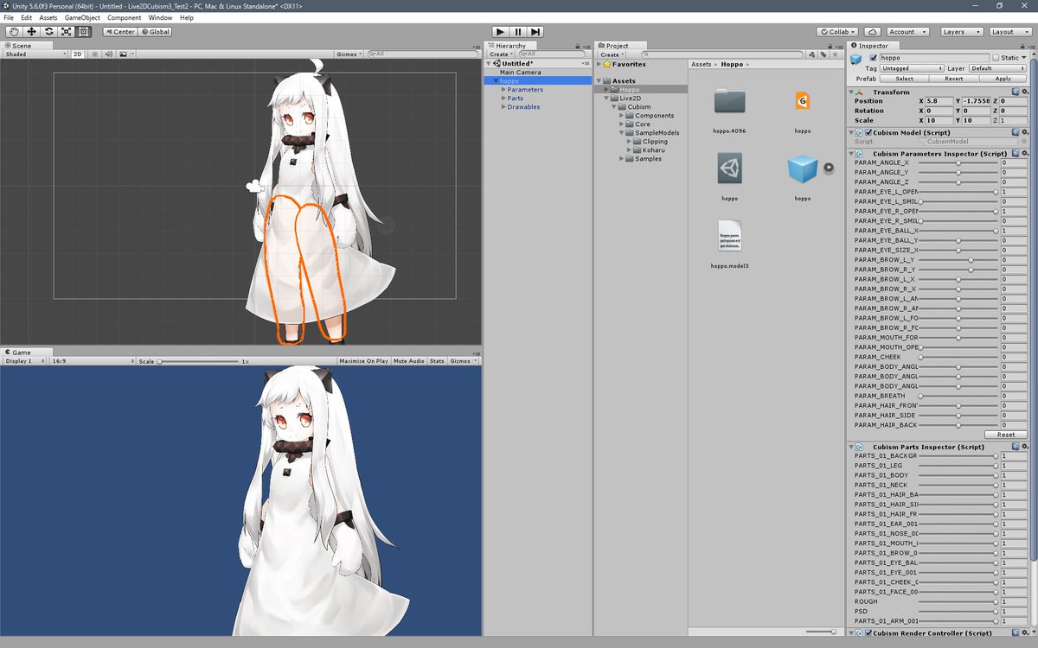Click the Step frame button
The height and width of the screenshot is (648, 1038).
pyautogui.click(x=535, y=32)
